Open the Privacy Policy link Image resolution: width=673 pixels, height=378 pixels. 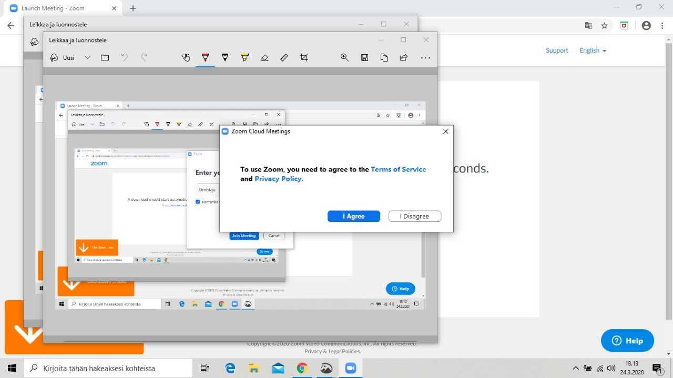pos(279,179)
